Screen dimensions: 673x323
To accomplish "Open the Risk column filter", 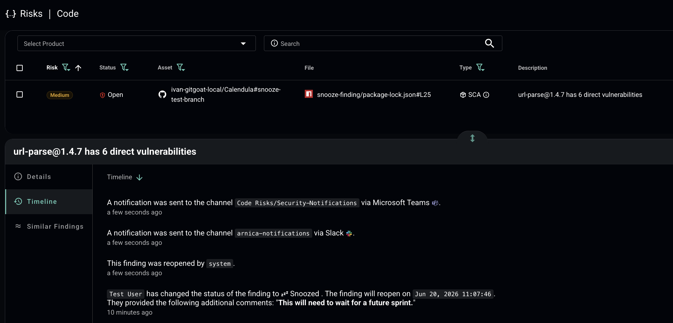I will (66, 67).
